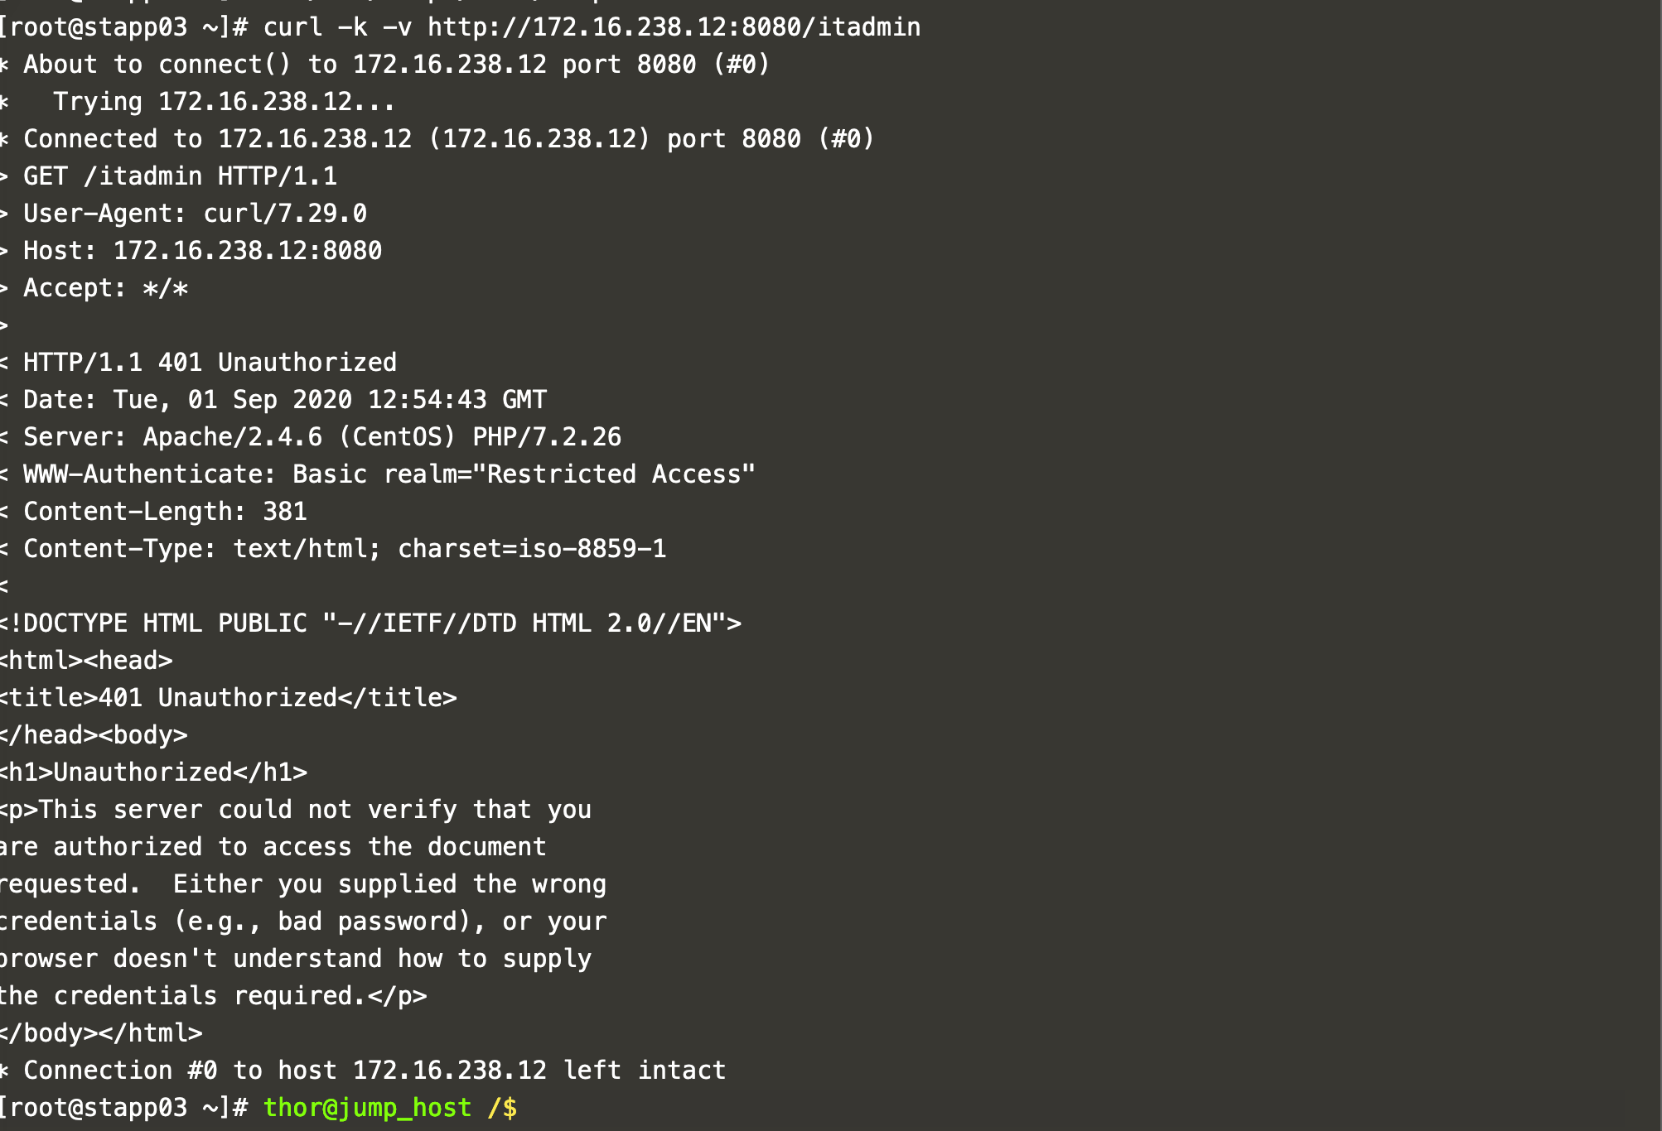
Task: Click the "Content-Length: 381" header
Action: 165,512
